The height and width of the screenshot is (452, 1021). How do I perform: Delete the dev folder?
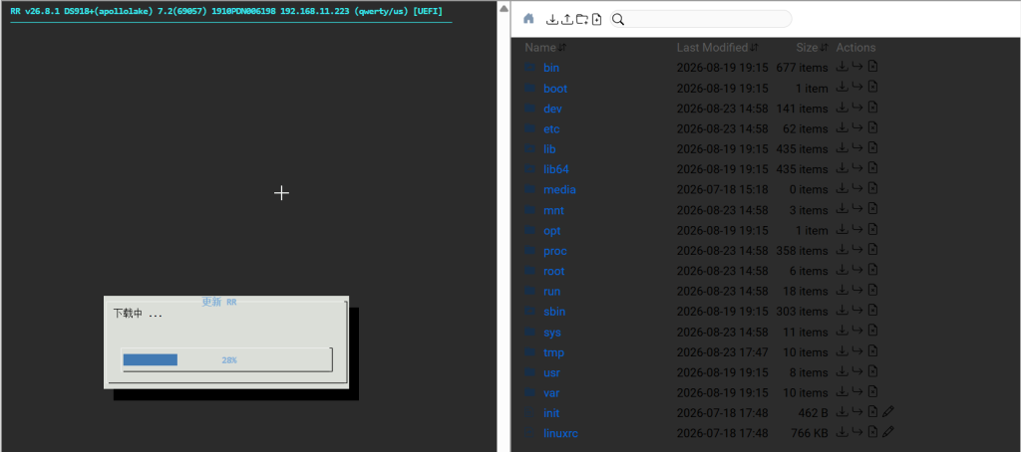click(x=873, y=107)
